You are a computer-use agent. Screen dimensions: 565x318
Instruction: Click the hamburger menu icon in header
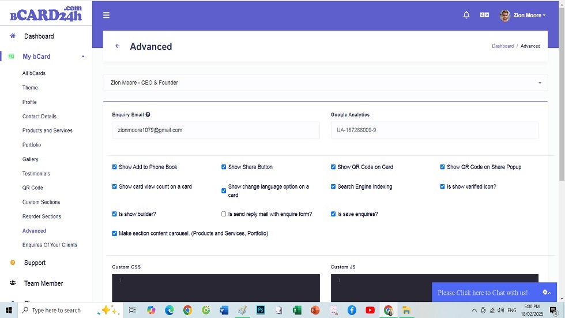point(106,16)
